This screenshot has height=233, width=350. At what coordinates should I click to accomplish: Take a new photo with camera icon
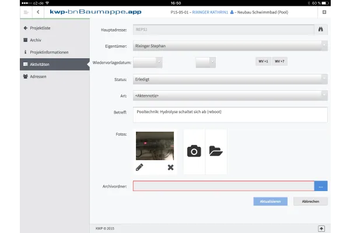coord(194,151)
